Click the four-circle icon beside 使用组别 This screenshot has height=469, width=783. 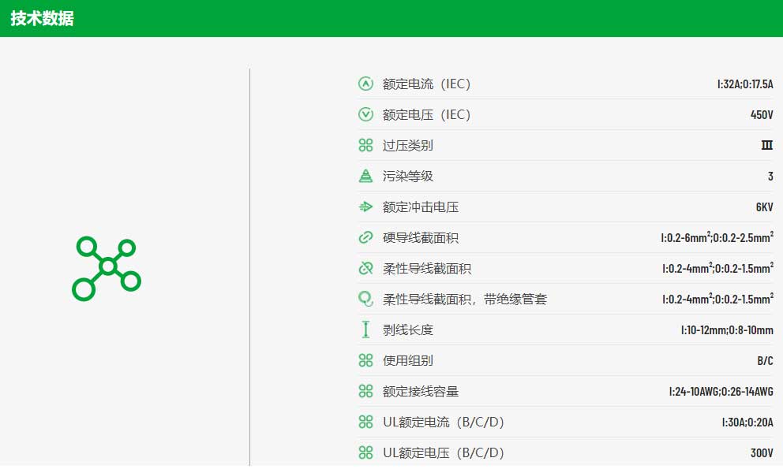pos(365,360)
